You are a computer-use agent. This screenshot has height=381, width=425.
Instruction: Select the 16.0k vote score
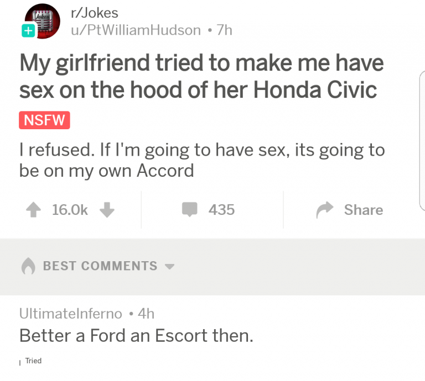coord(70,210)
